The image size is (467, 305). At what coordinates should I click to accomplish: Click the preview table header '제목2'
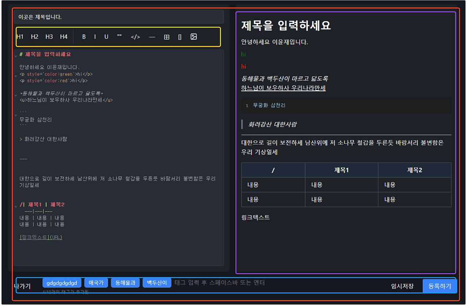[414, 170]
